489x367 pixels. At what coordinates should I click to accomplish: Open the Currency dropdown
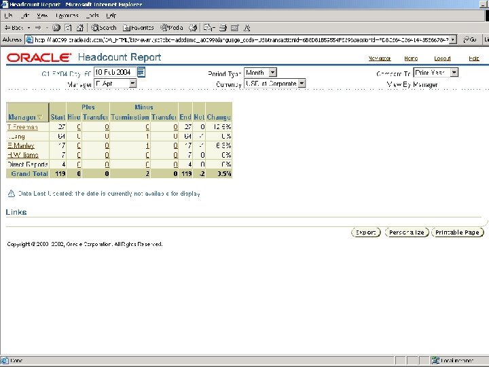275,84
